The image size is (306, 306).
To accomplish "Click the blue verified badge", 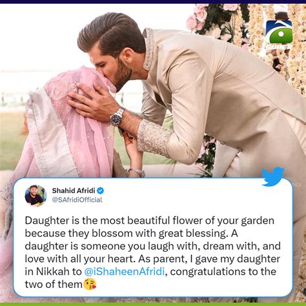I will pos(100,190).
